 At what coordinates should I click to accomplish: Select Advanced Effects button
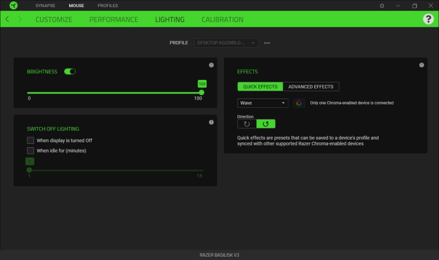(311, 86)
